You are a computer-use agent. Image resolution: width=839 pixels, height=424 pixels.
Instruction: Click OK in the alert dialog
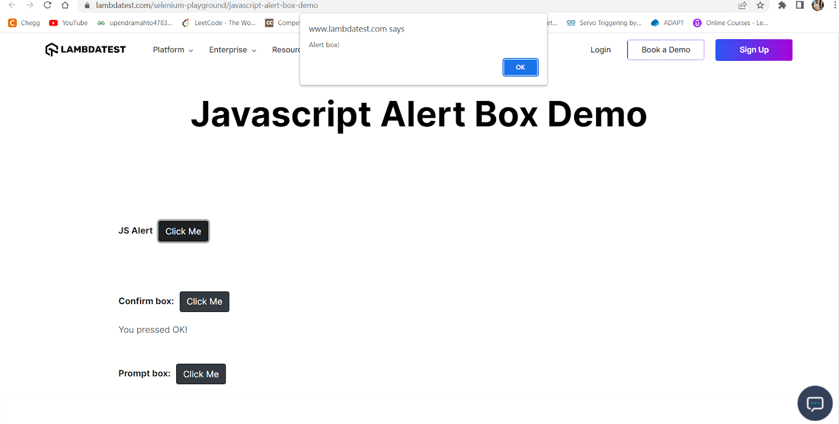pos(520,67)
